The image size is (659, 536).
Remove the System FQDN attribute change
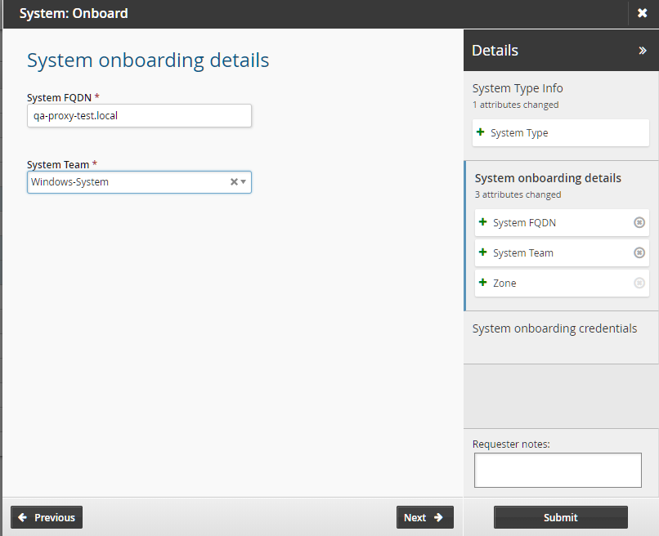pyautogui.click(x=639, y=222)
